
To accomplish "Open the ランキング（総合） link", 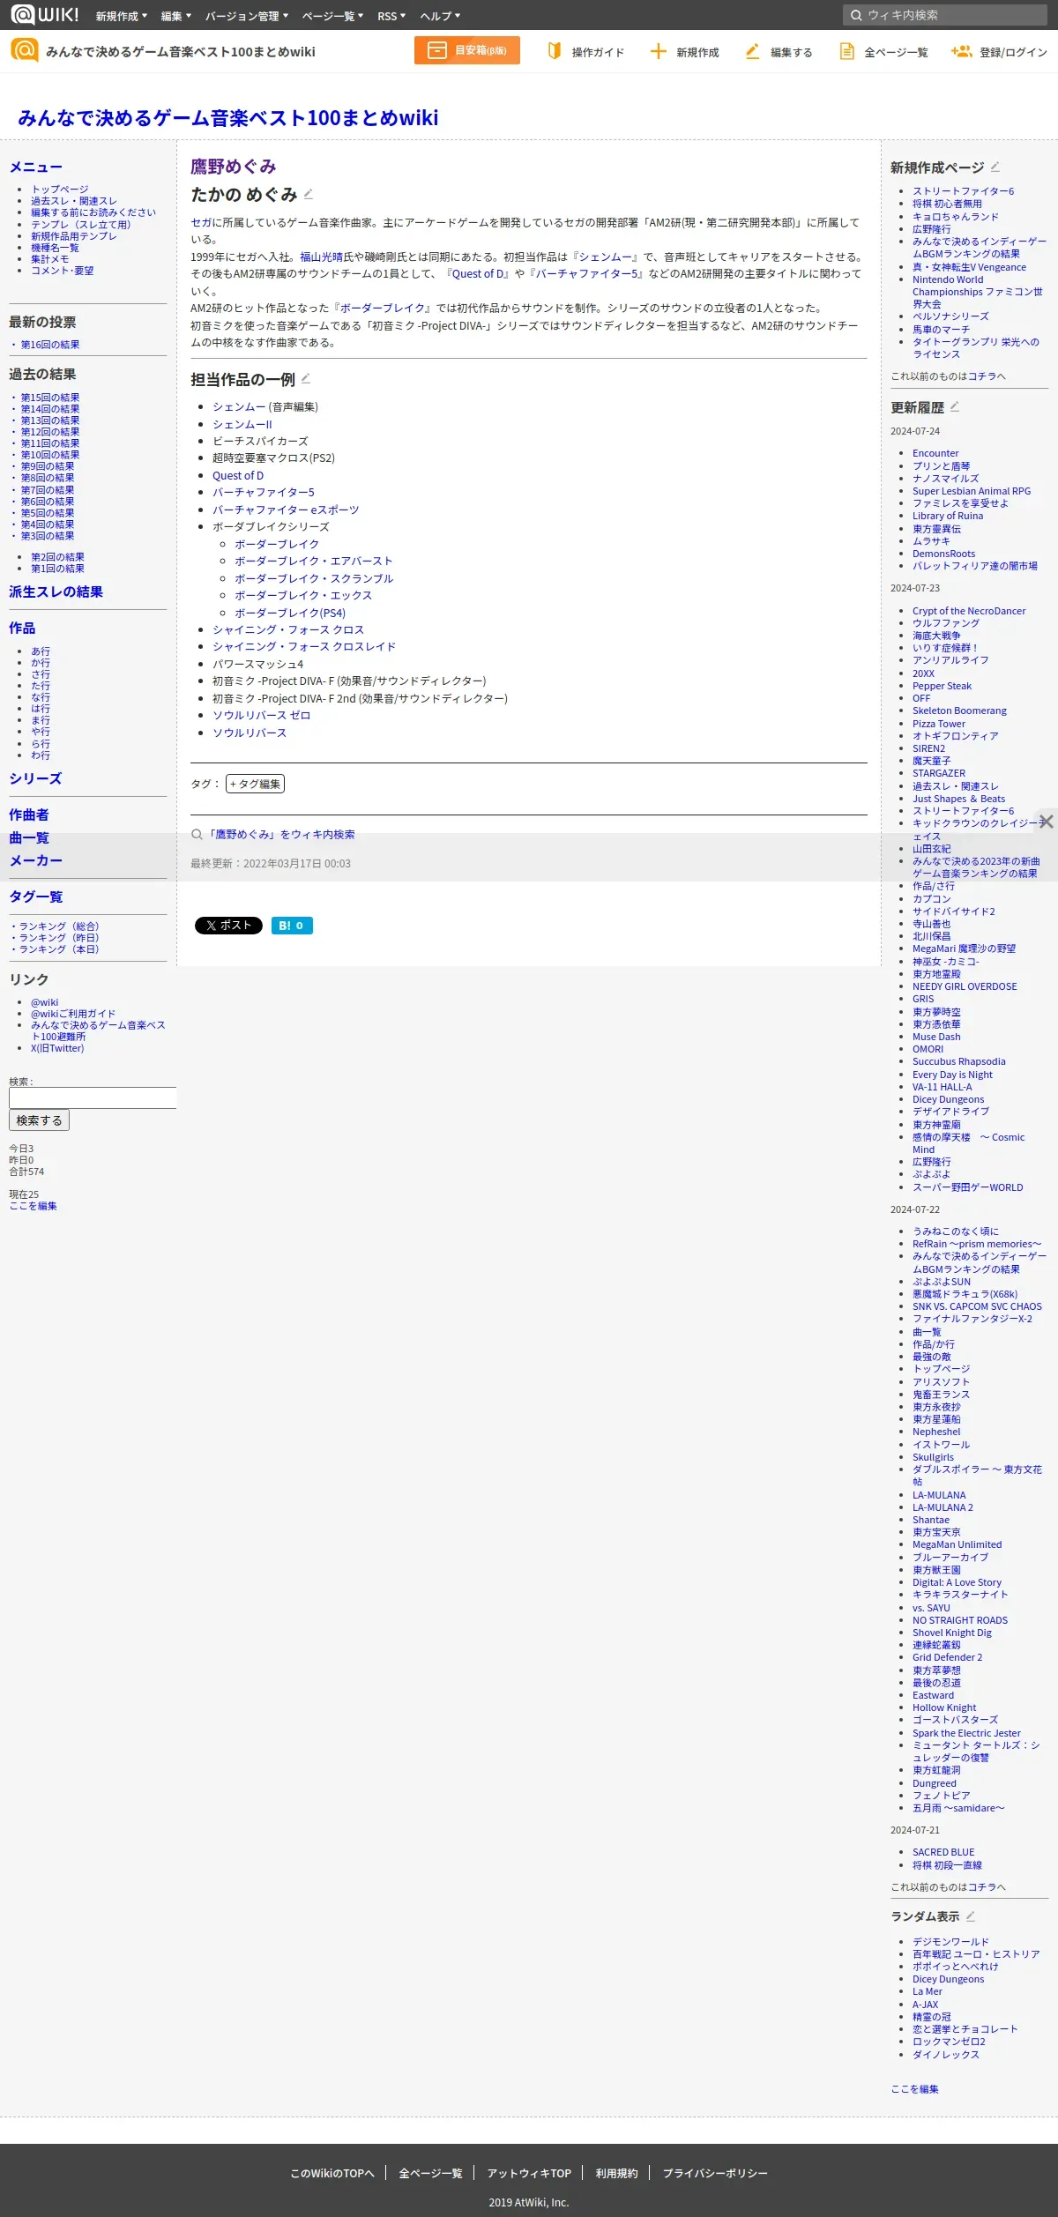I will (59, 926).
